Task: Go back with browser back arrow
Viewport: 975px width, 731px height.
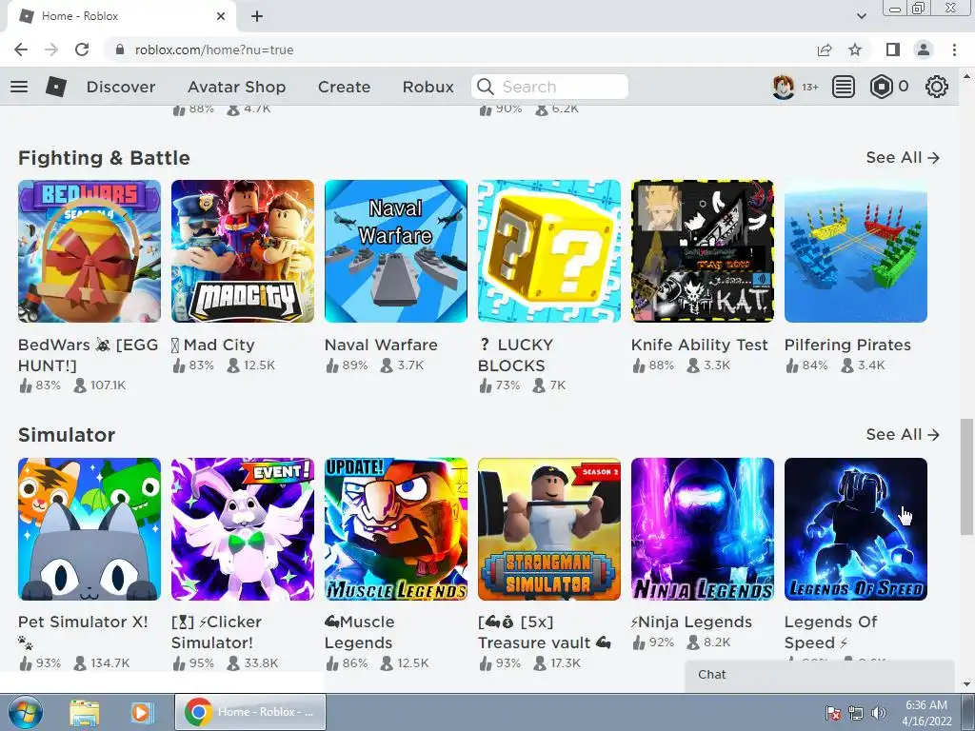Action: (21, 49)
